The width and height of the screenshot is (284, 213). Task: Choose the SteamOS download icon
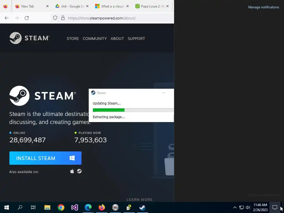(x=79, y=171)
